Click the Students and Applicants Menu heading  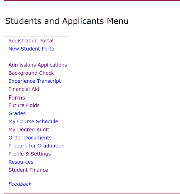click(67, 21)
